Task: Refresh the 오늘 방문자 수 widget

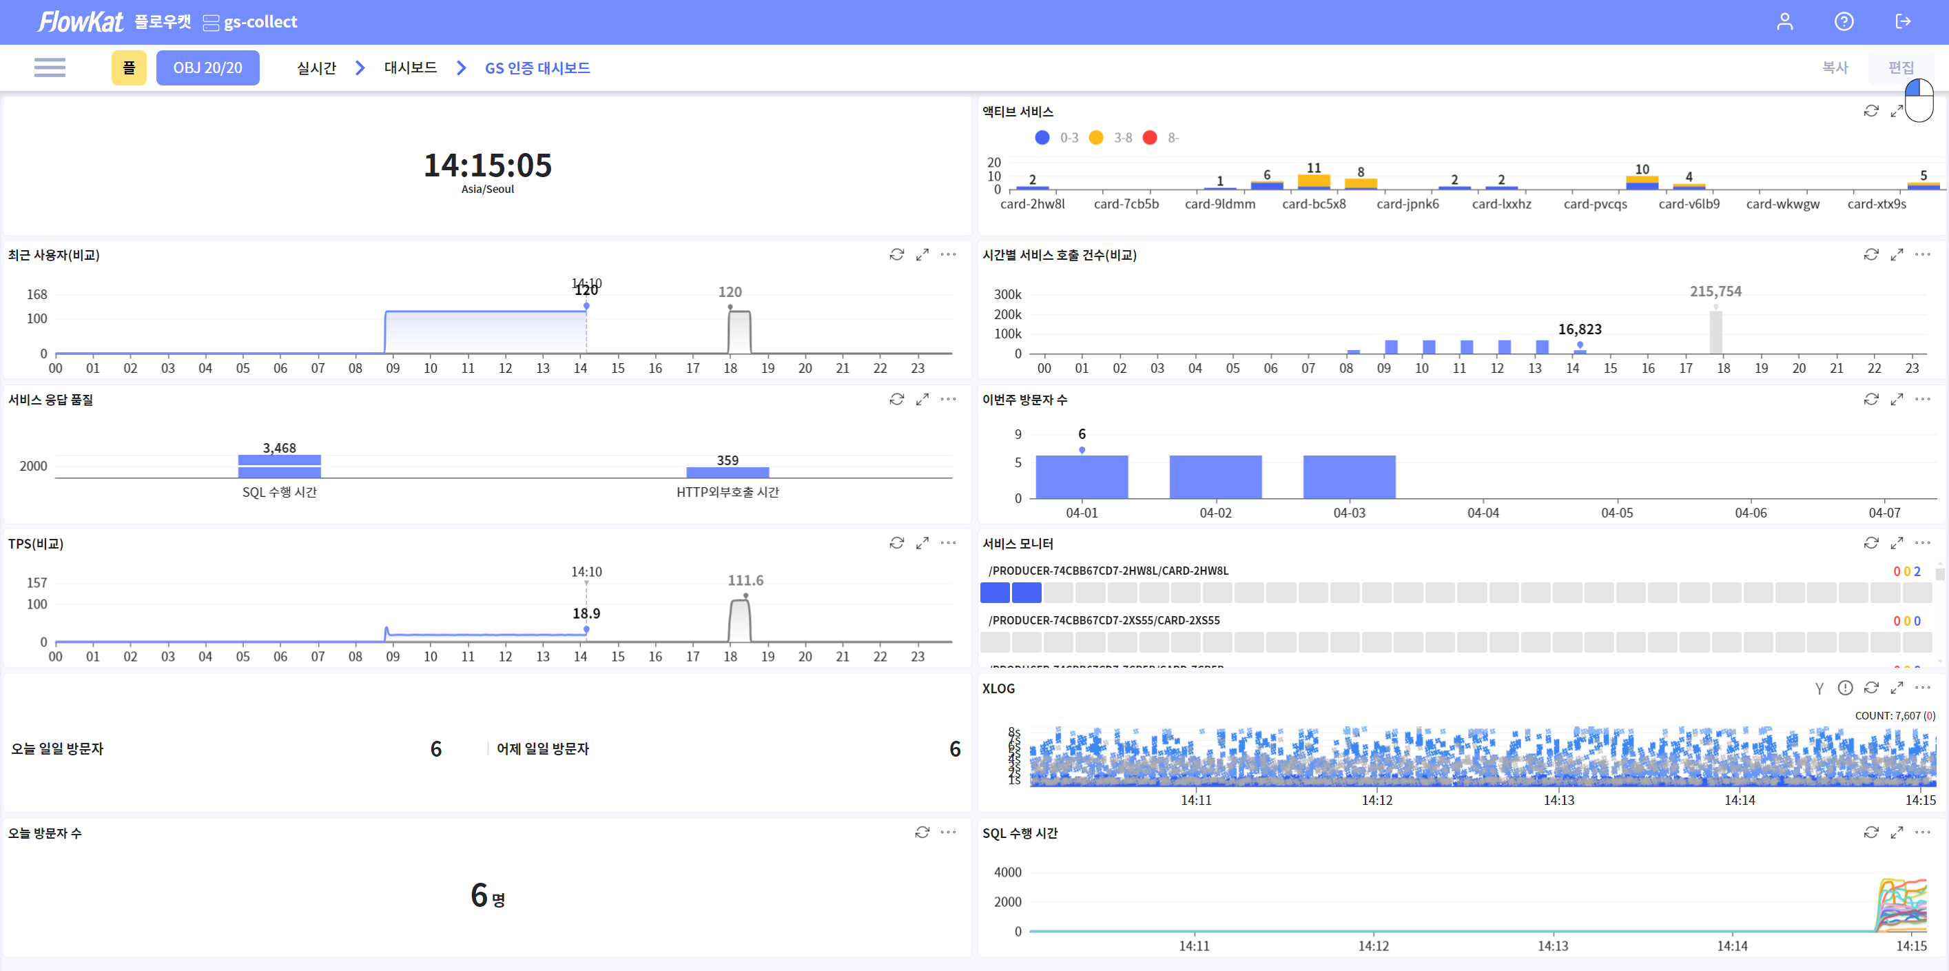Action: pyautogui.click(x=922, y=832)
